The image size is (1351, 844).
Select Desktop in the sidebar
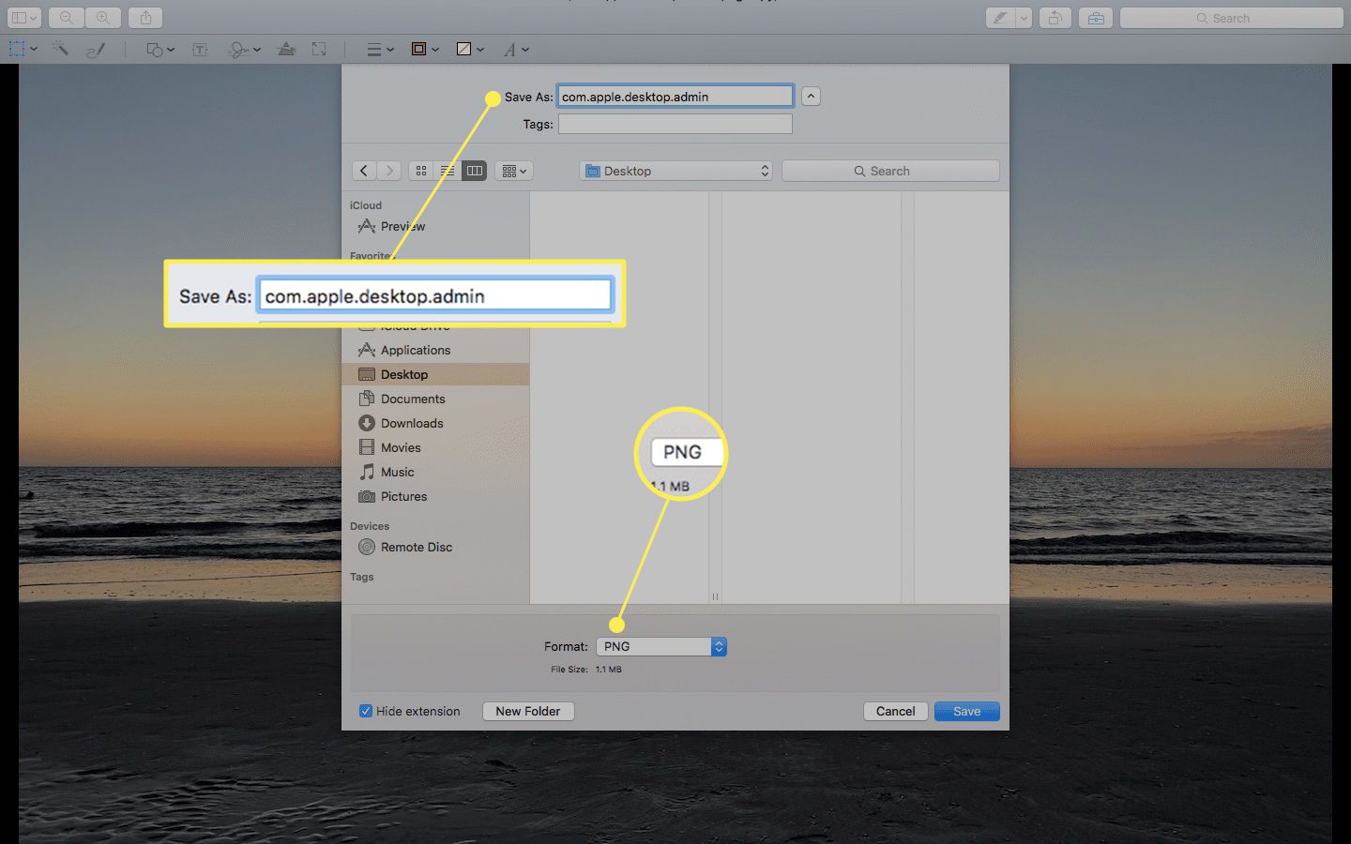coord(435,374)
